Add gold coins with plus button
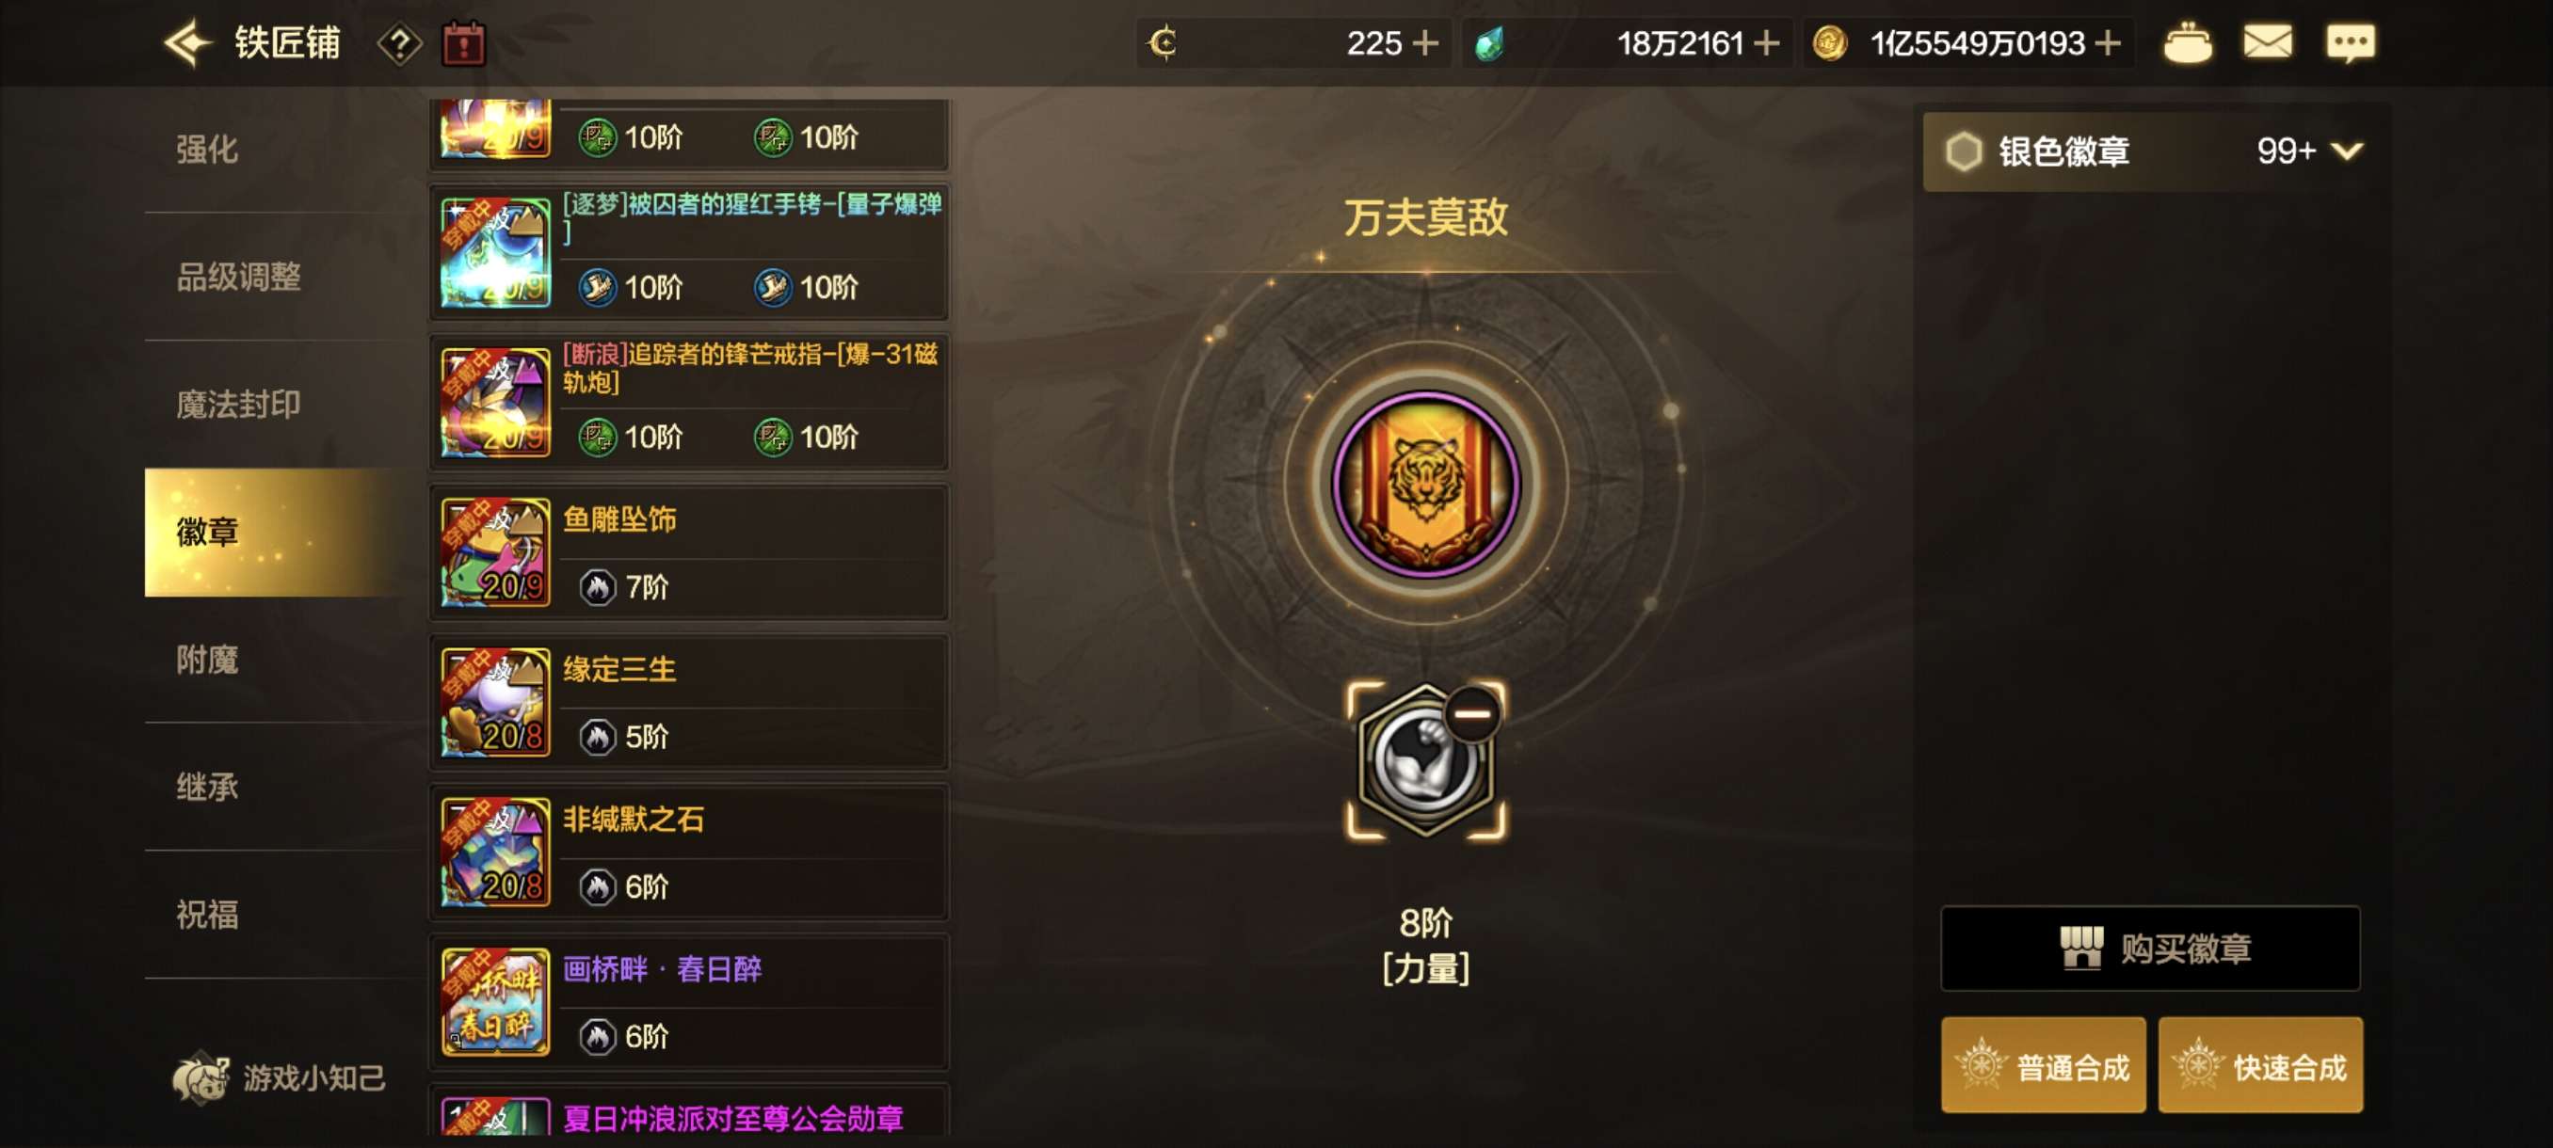The image size is (2553, 1148). coord(2108,43)
